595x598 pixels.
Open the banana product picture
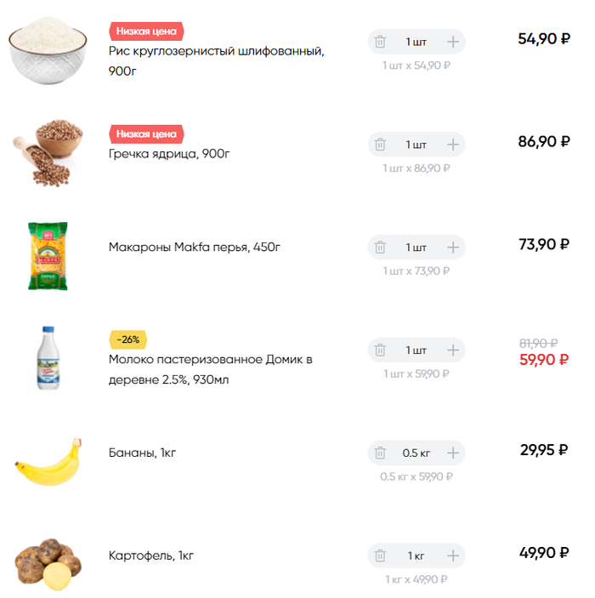pos(48,464)
